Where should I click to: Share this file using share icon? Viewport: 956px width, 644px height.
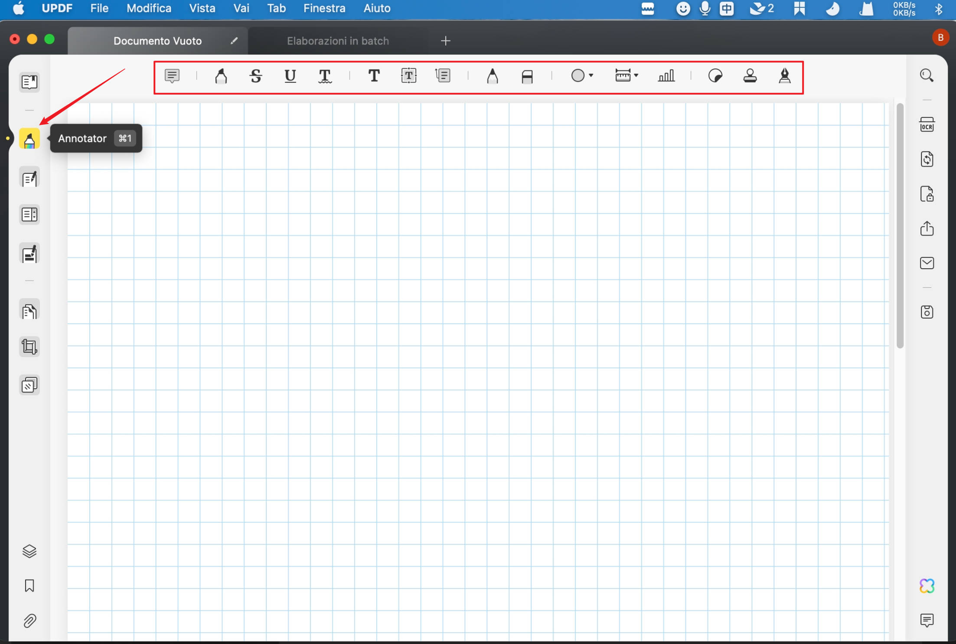click(927, 228)
